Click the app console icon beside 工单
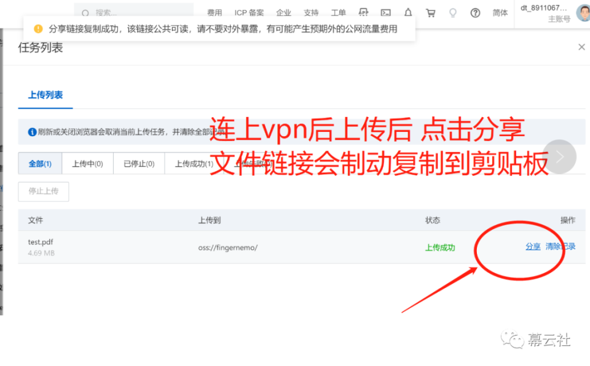Viewport: 590px width, 366px height. (363, 12)
